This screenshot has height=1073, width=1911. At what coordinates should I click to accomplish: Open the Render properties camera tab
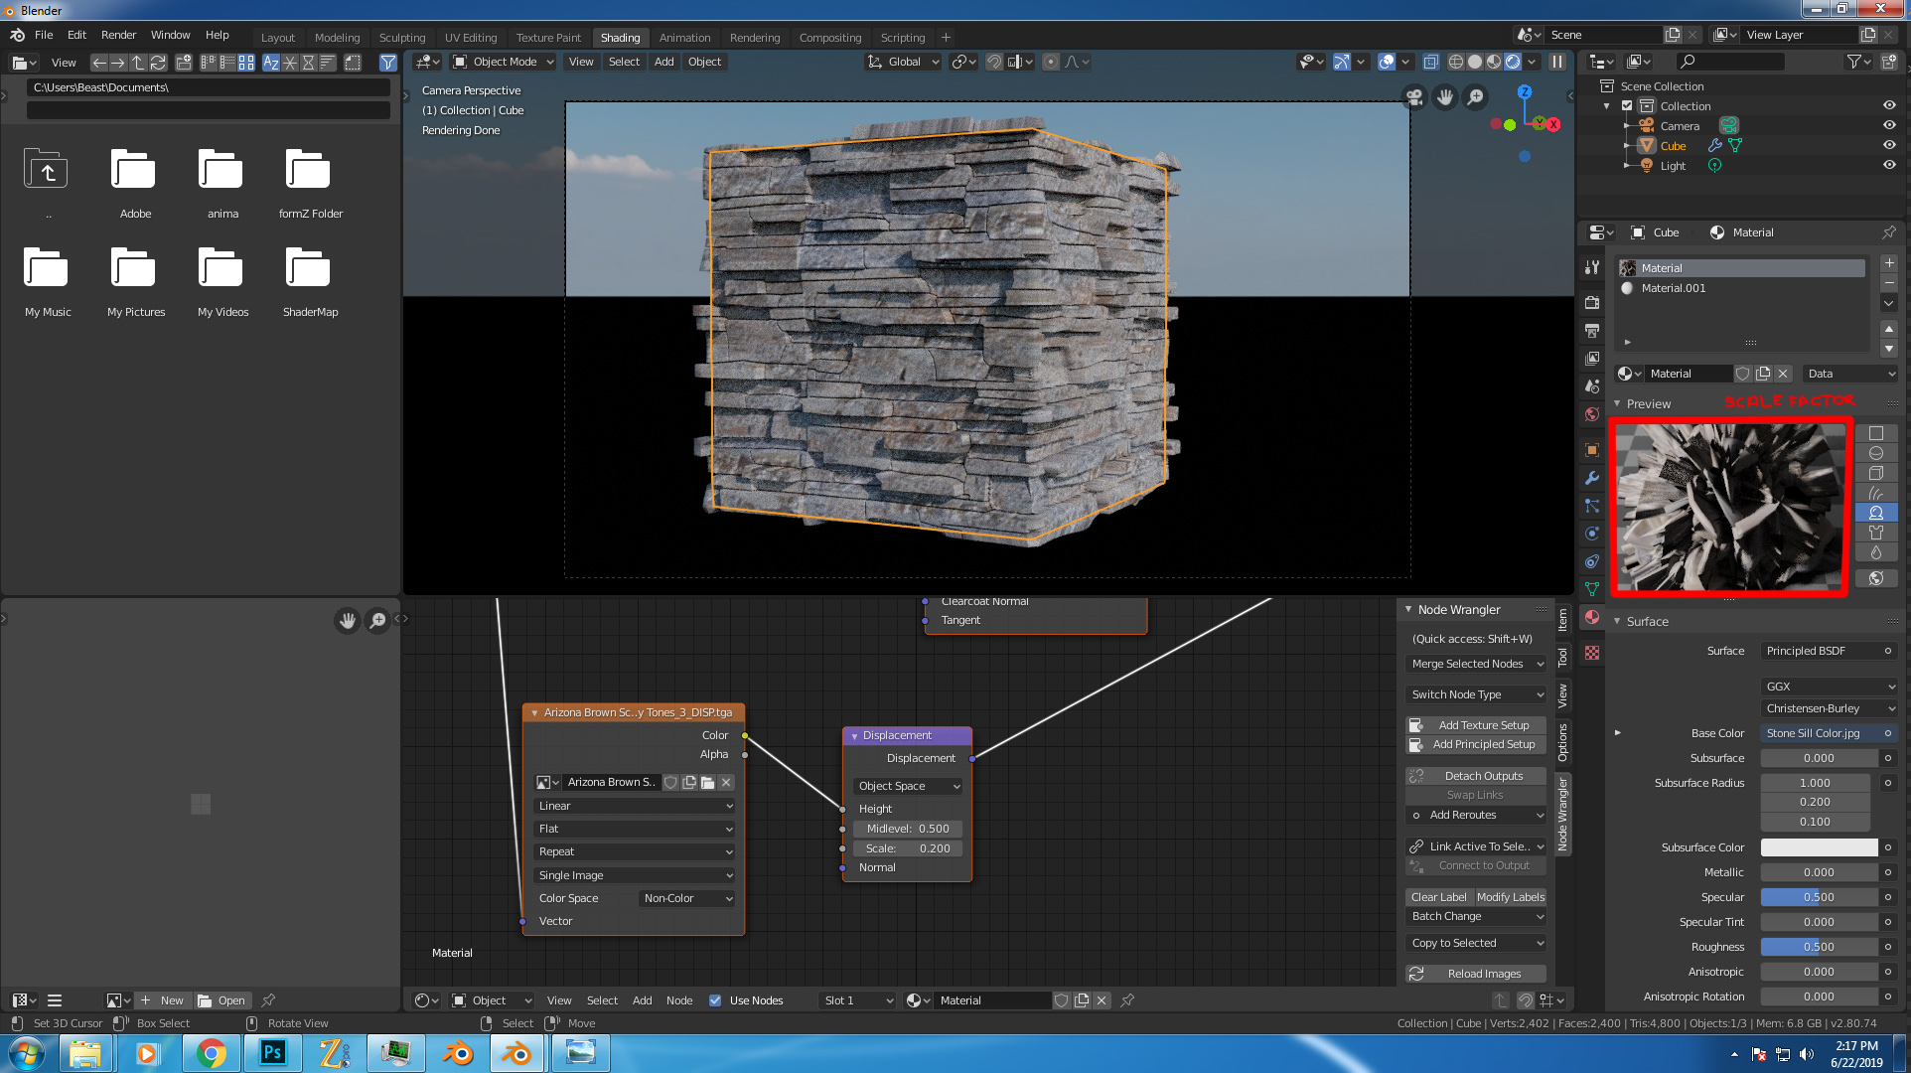pyautogui.click(x=1592, y=302)
